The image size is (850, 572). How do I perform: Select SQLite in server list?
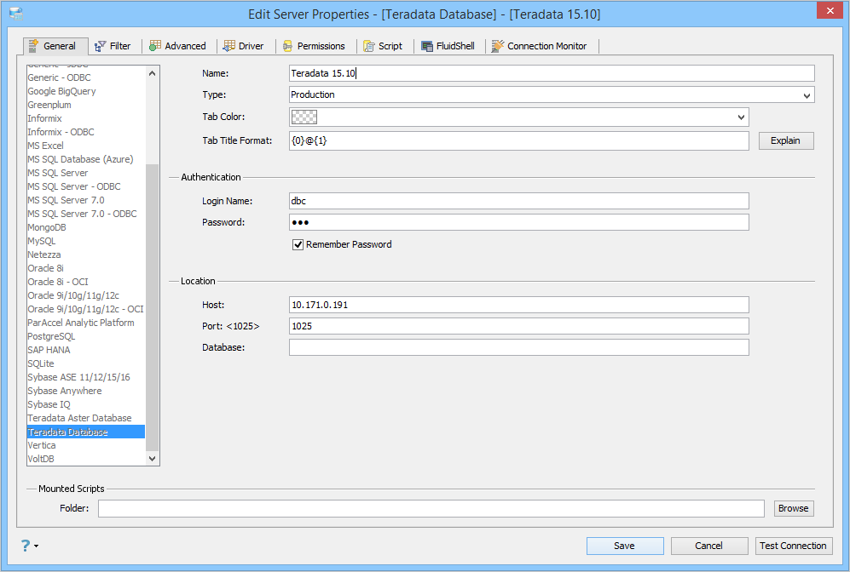click(x=86, y=363)
